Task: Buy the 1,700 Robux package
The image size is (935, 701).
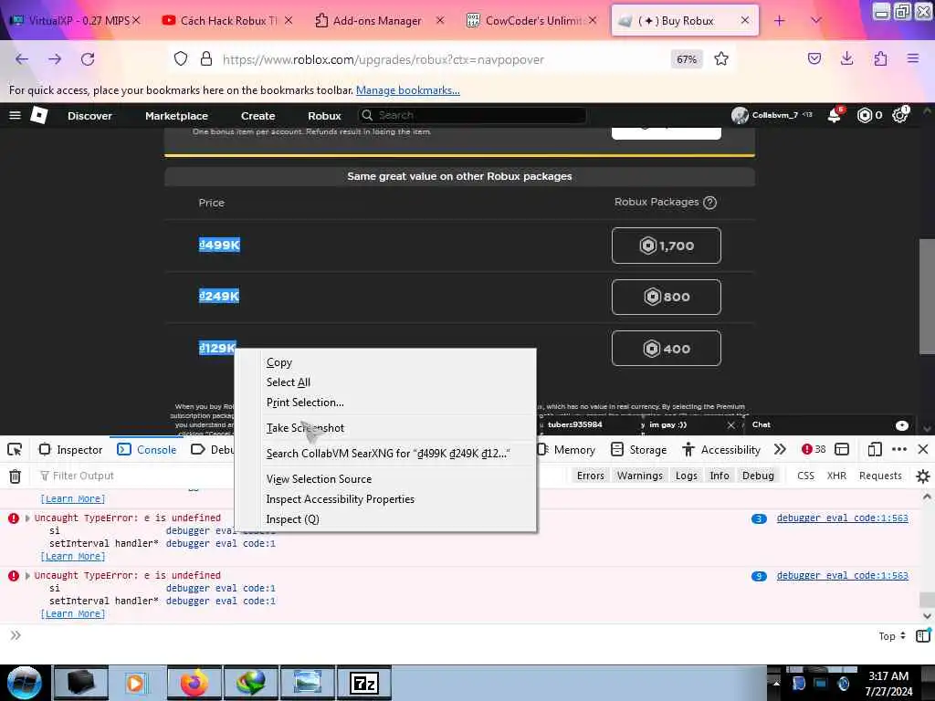Action: click(x=666, y=246)
